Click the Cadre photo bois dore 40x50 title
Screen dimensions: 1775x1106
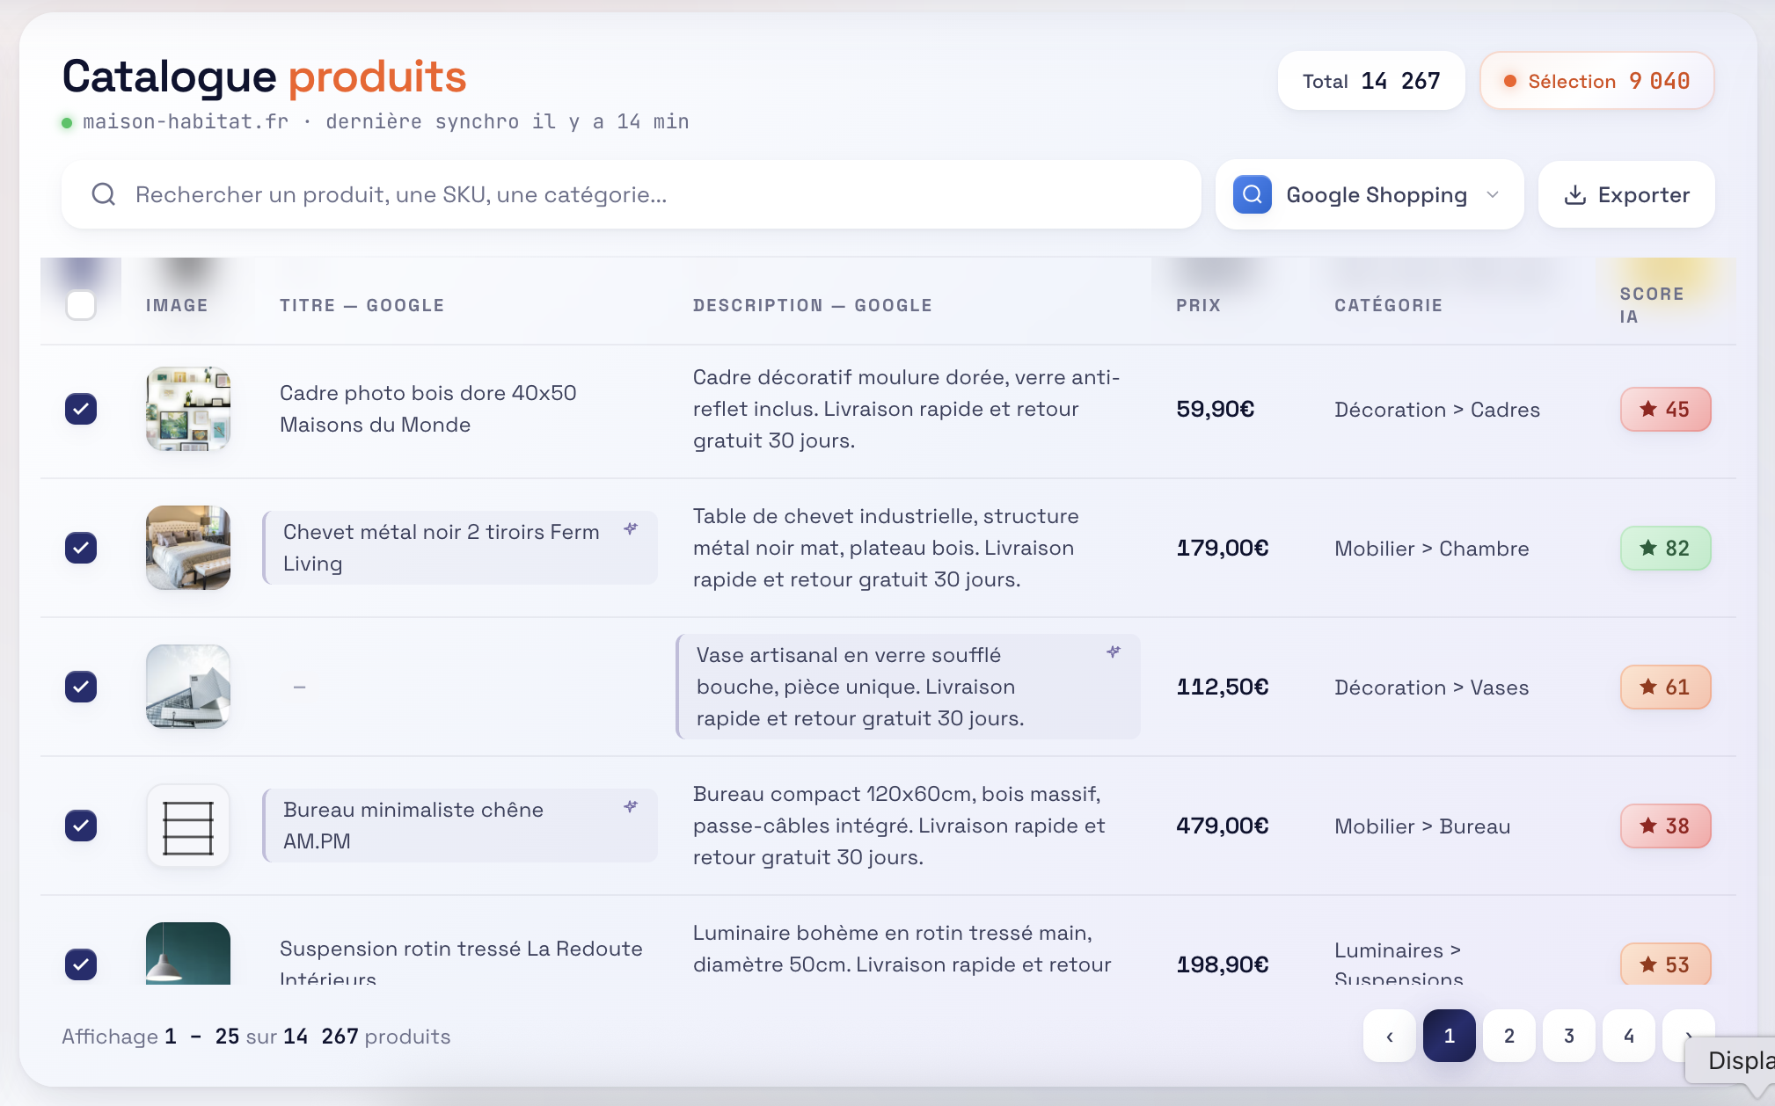[x=428, y=409]
